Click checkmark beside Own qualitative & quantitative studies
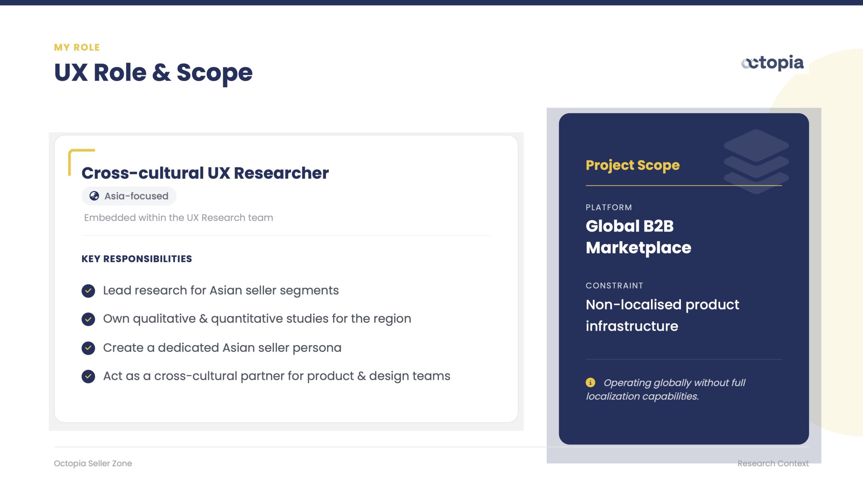Screen dimensions: 863x485 tap(88, 319)
